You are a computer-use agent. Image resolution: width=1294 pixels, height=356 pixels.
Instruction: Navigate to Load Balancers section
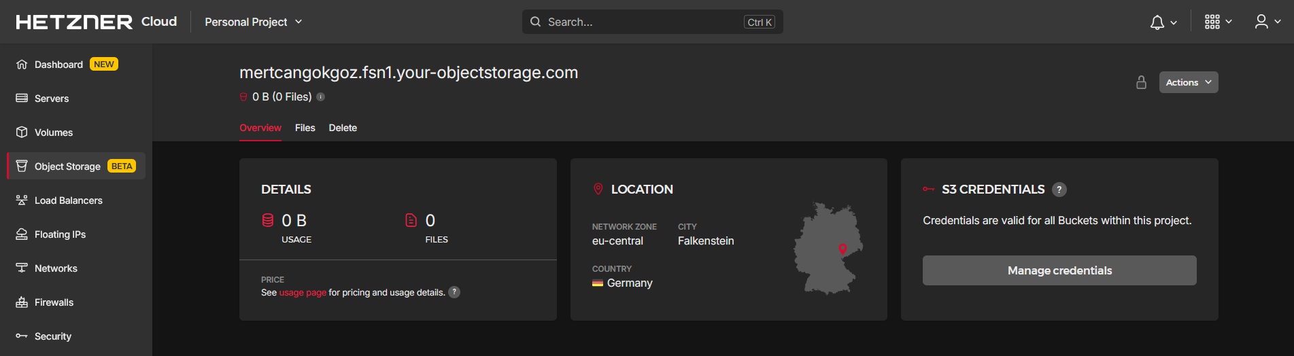coord(68,200)
